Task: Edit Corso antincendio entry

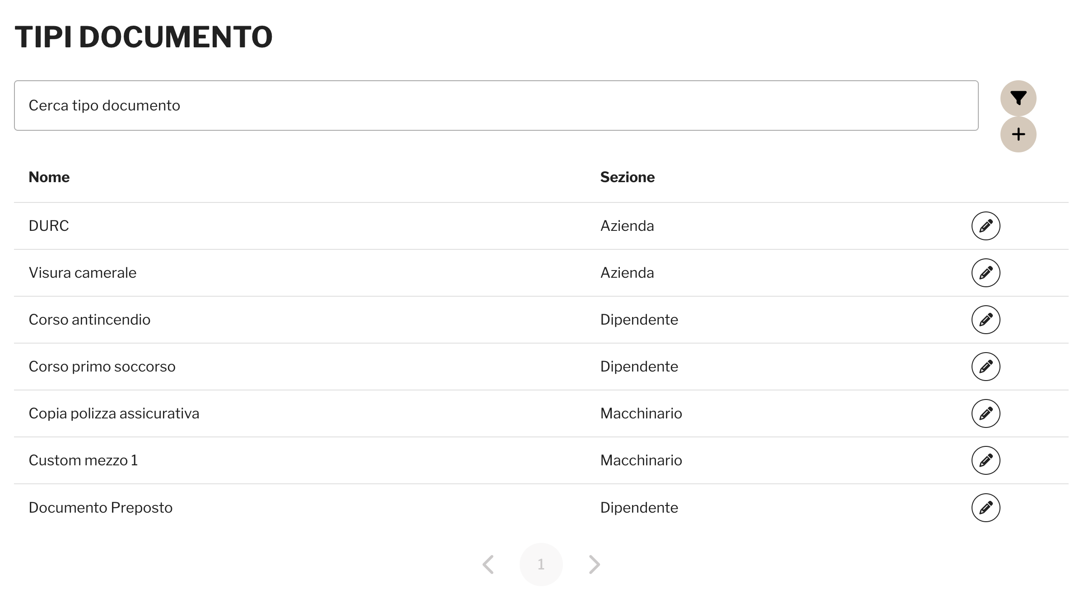Action: (986, 320)
